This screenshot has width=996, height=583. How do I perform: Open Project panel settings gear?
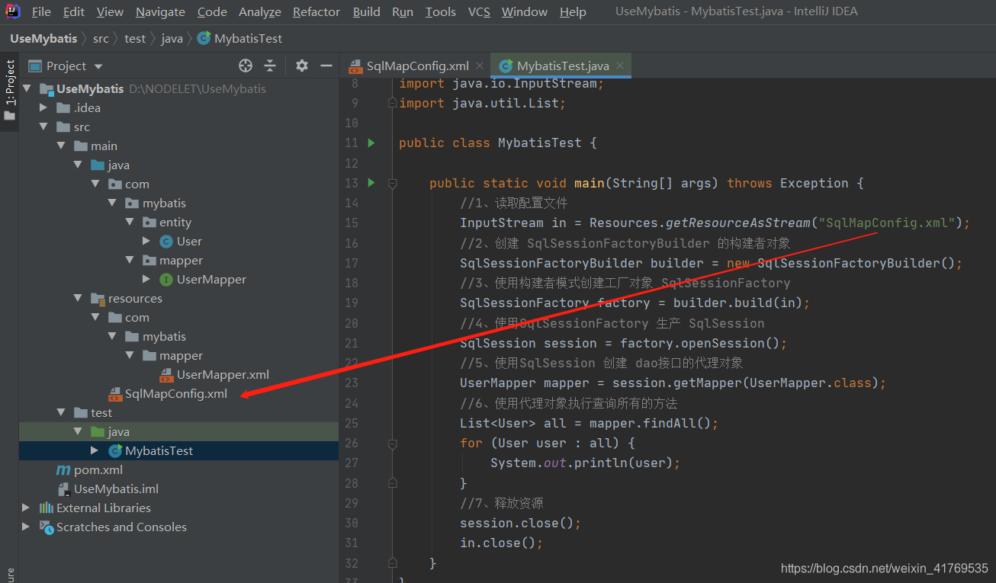[302, 66]
